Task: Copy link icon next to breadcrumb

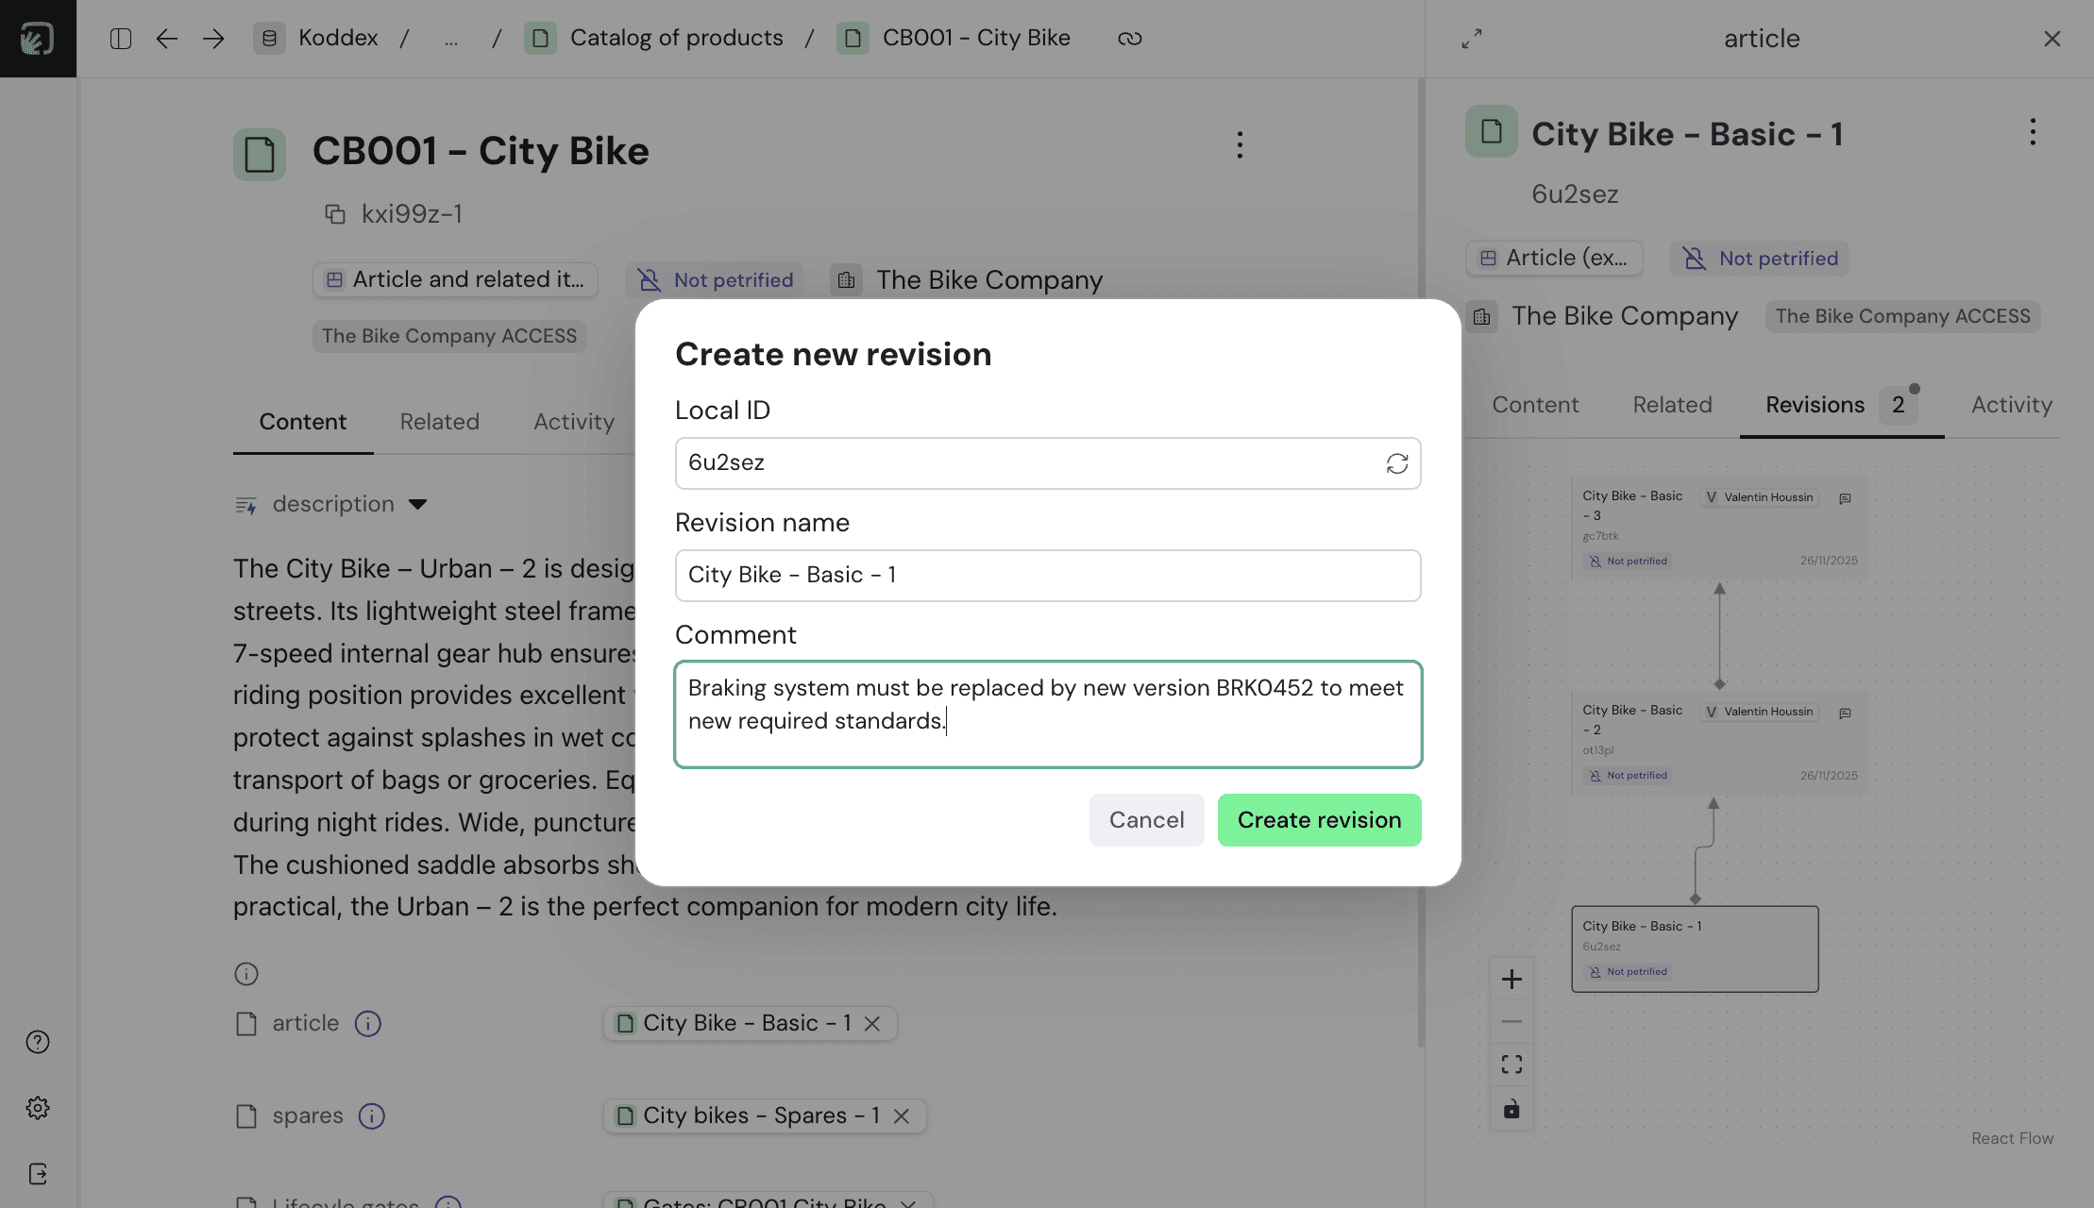Action: click(x=1129, y=39)
